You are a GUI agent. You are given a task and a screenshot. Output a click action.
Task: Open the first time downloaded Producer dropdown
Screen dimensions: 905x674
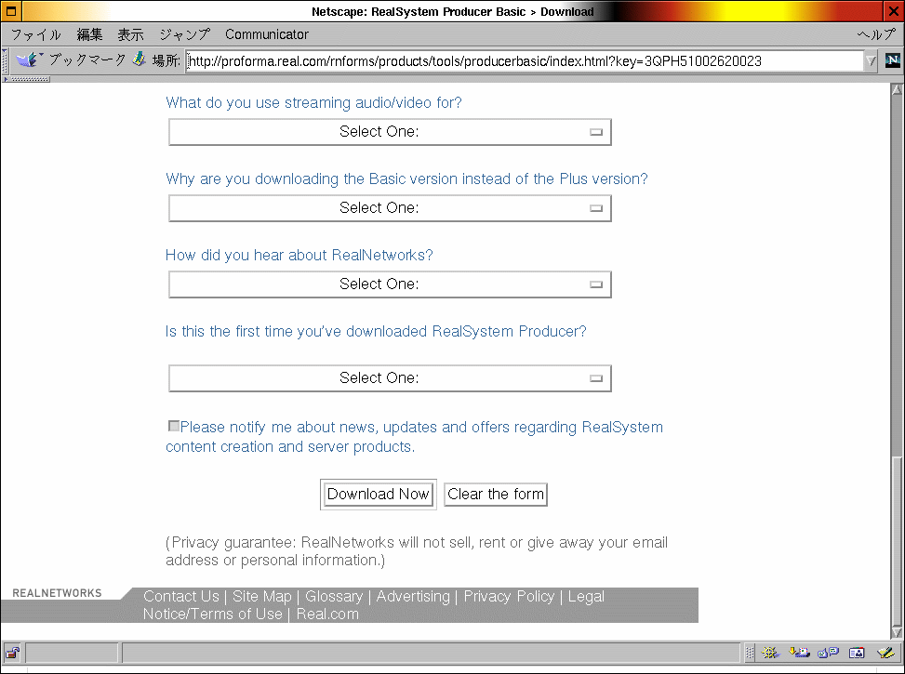[390, 378]
